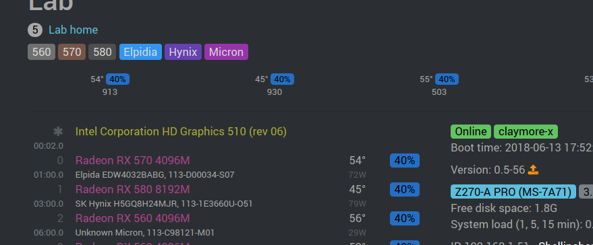This screenshot has height=245, width=593.
Task: Click Intel Corporation HD Graphics 510 entry
Action: 181,131
